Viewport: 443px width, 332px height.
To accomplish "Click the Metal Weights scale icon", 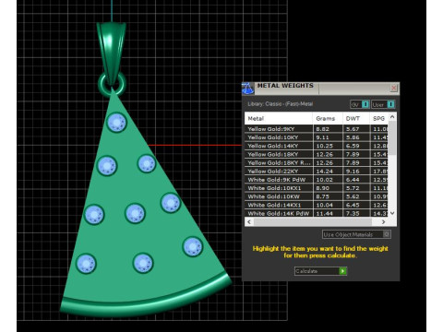I will (248, 89).
